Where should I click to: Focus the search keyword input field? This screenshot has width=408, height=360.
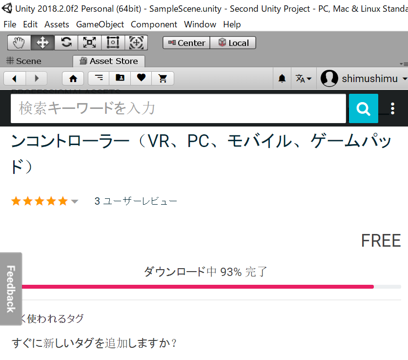(x=178, y=108)
